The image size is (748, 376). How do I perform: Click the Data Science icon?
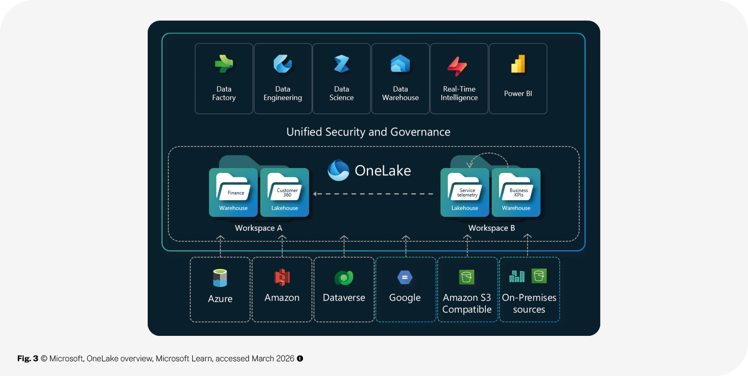coord(341,64)
